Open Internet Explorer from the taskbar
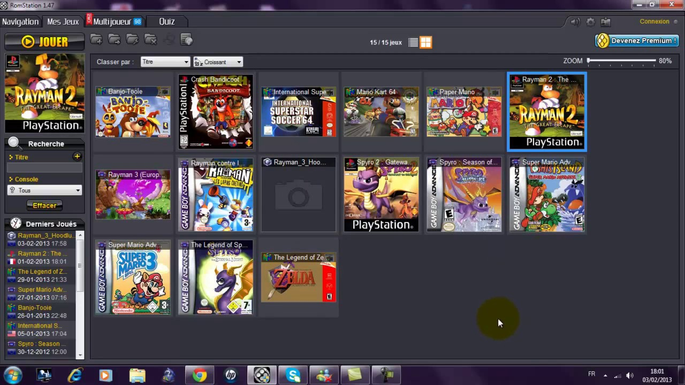The width and height of the screenshot is (685, 385). [75, 375]
